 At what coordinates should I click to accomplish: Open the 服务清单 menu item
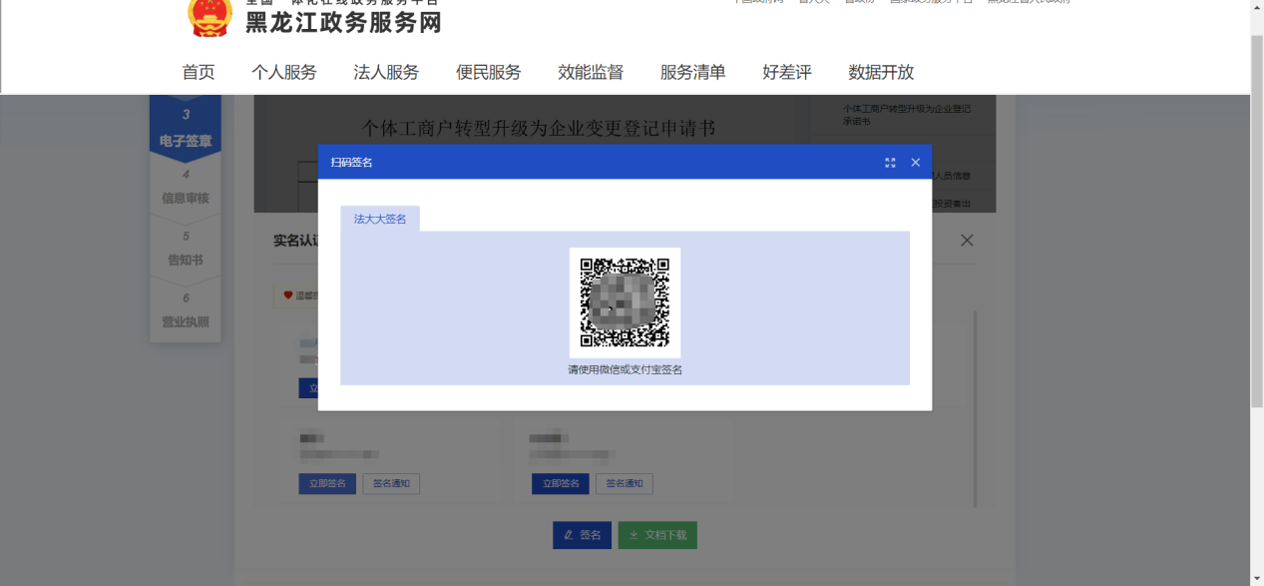(692, 72)
